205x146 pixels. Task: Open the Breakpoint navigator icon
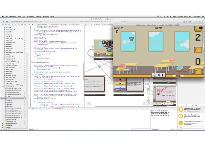coord(22,25)
